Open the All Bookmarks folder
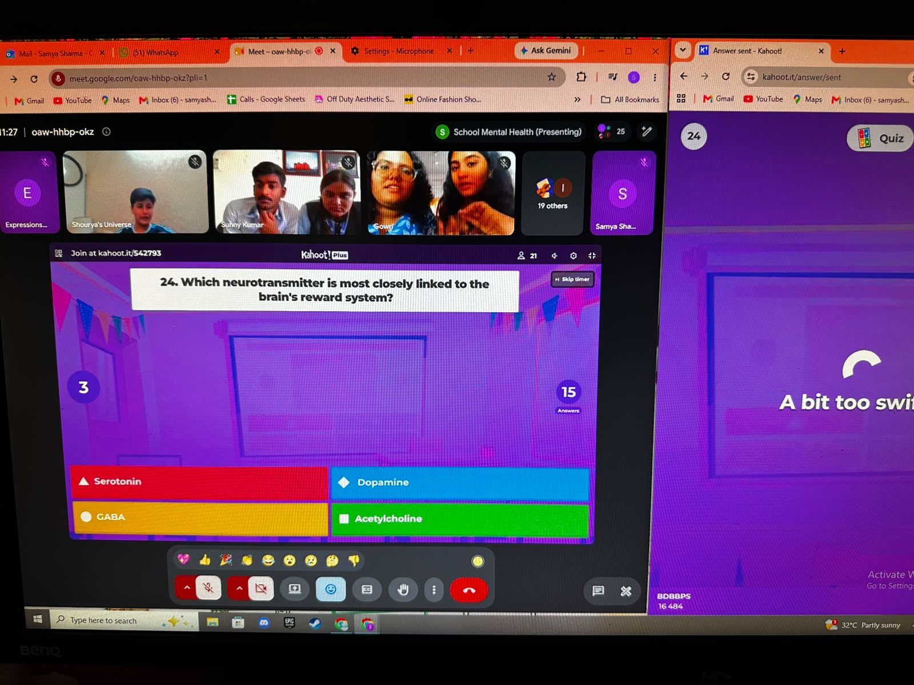914x685 pixels. (x=630, y=99)
